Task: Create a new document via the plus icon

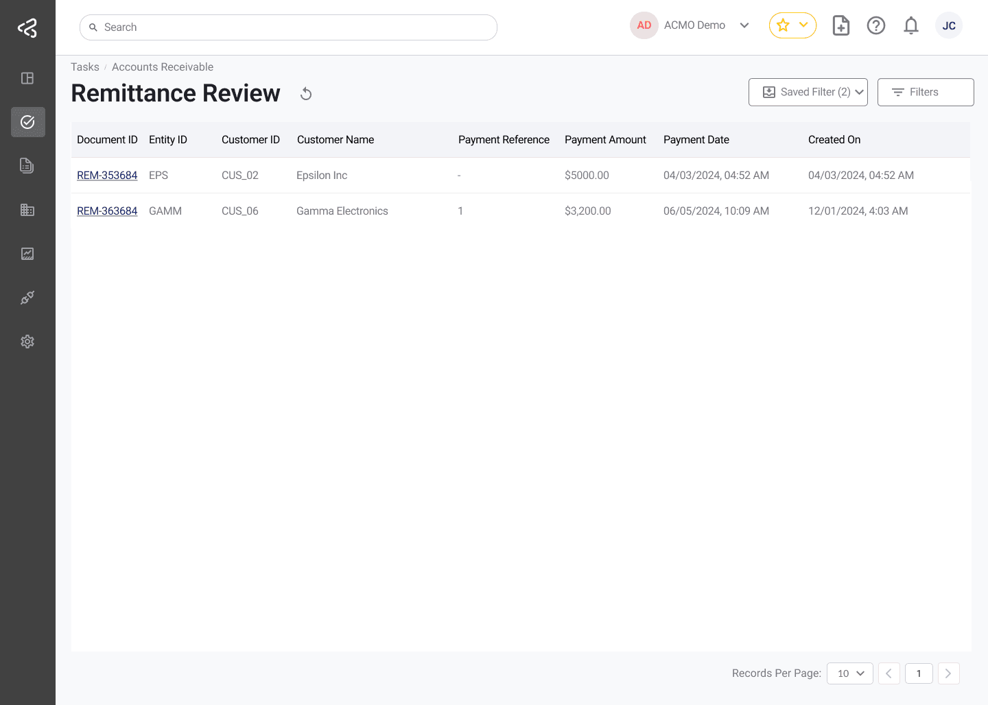Action: [x=840, y=25]
